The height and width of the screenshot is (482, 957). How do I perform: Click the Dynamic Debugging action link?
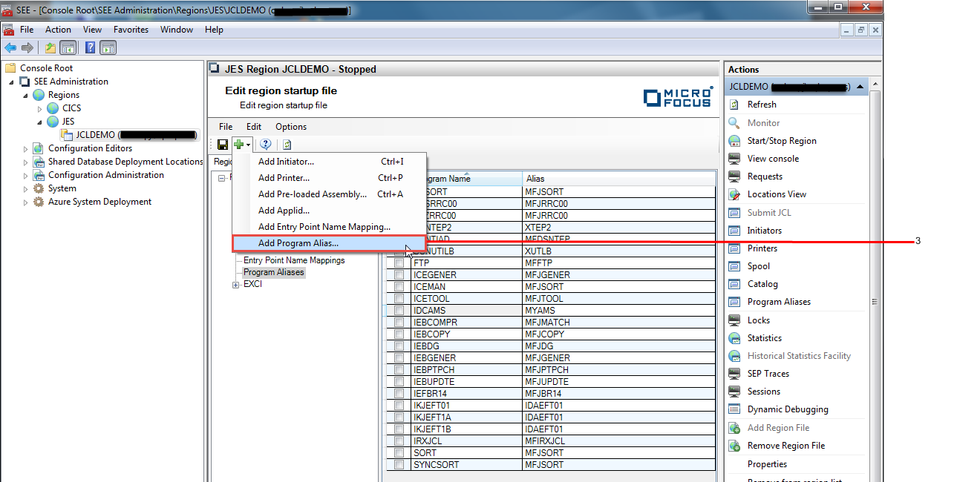point(788,409)
